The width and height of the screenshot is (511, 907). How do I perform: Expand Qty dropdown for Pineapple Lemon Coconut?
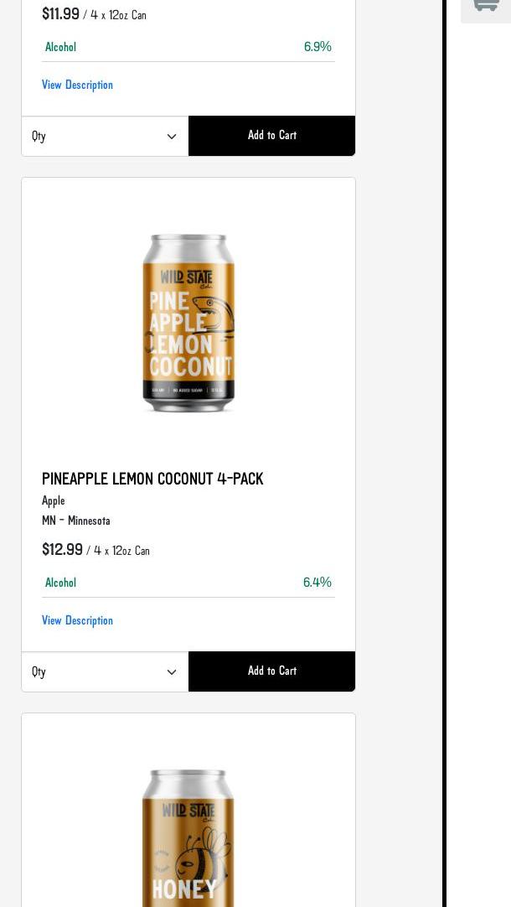[105, 671]
